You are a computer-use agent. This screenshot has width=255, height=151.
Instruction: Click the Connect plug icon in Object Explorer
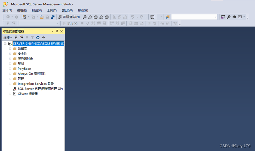click(16, 38)
